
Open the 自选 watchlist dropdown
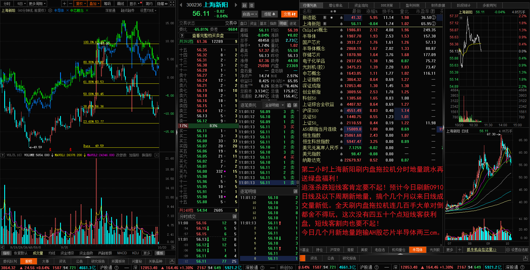250,14
